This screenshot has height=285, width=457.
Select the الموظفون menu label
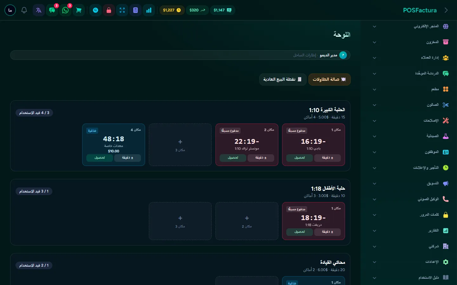[432, 152]
